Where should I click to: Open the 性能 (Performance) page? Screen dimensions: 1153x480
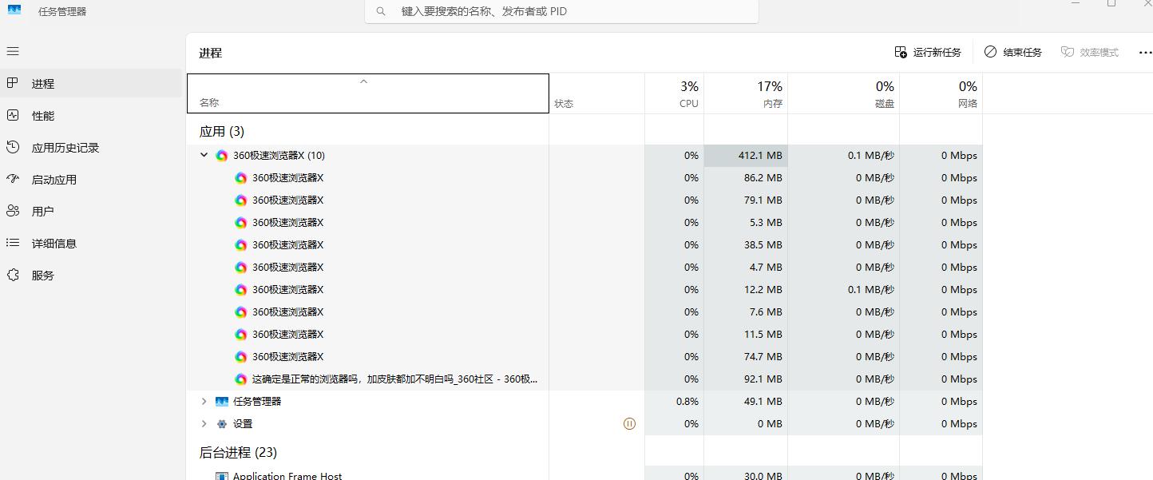coord(43,116)
